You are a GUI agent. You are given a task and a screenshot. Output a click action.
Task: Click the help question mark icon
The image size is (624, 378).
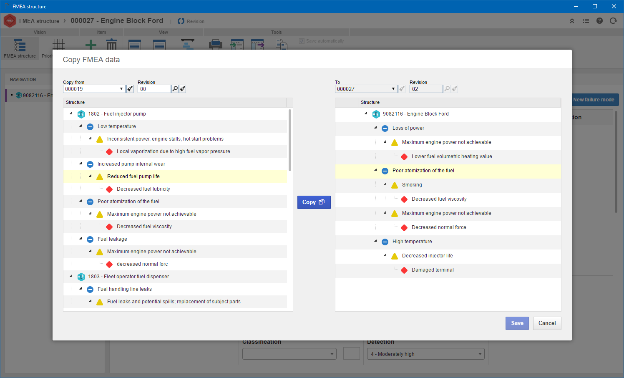[x=599, y=21]
